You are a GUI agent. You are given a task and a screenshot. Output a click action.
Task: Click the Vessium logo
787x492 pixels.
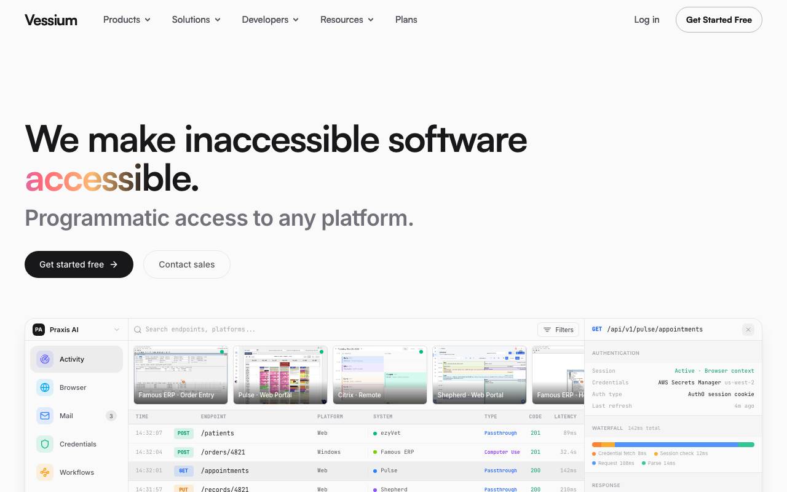point(51,20)
